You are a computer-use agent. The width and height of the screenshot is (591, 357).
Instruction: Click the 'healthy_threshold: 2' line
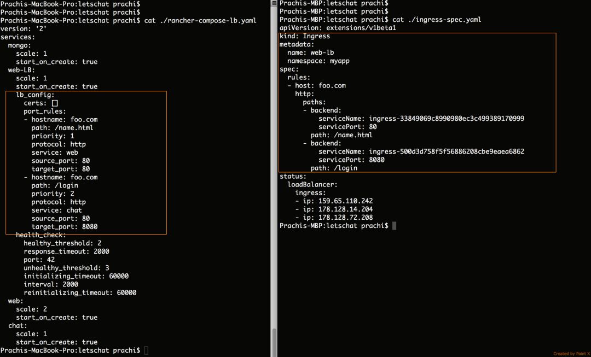[x=62, y=243]
